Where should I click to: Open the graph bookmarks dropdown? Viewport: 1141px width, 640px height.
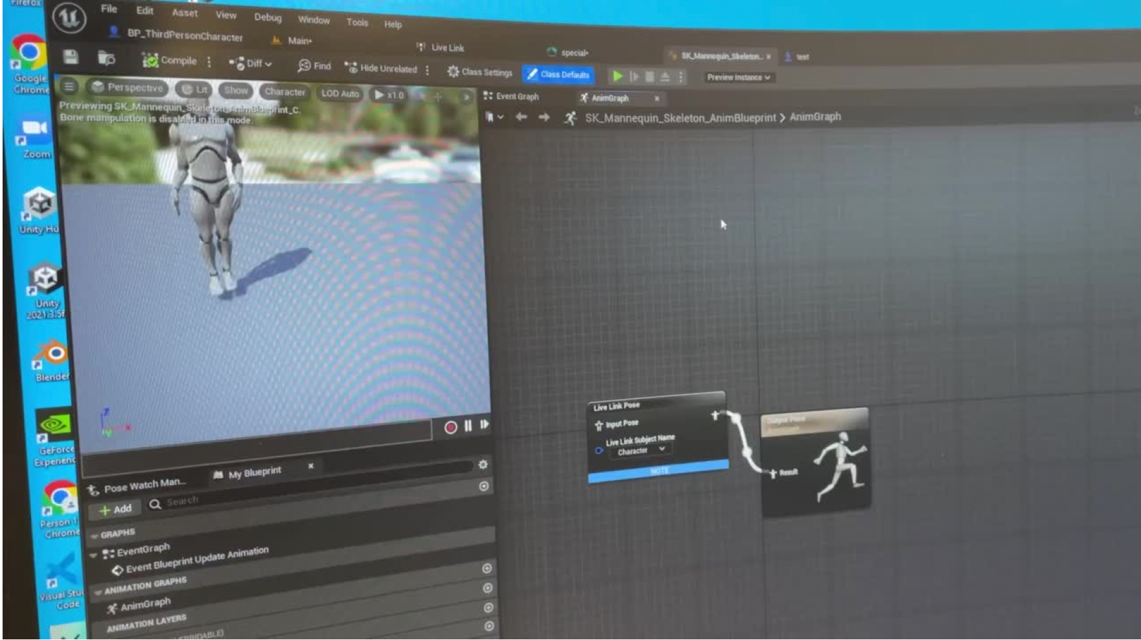494,117
